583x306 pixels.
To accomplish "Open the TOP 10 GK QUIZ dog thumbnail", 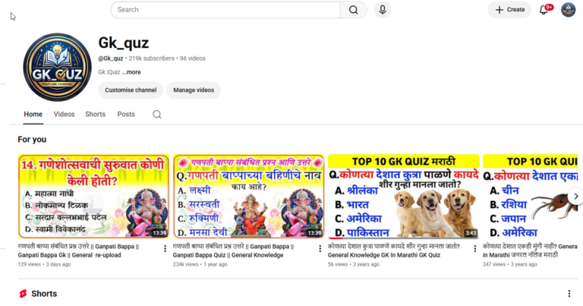I will tap(403, 197).
